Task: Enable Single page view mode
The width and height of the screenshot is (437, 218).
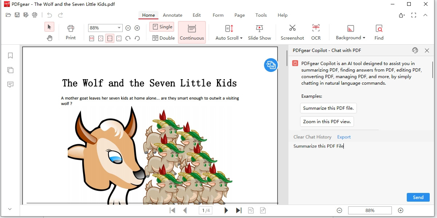Action: click(161, 27)
